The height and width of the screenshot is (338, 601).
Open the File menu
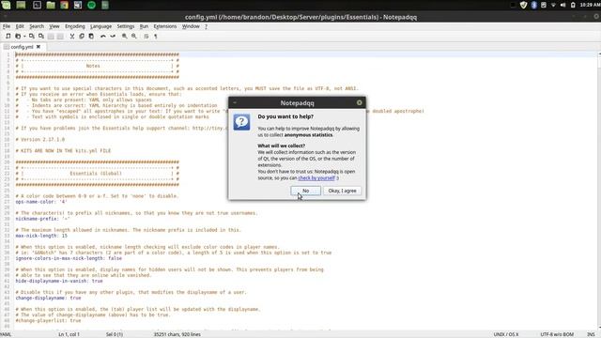[x=7, y=26]
